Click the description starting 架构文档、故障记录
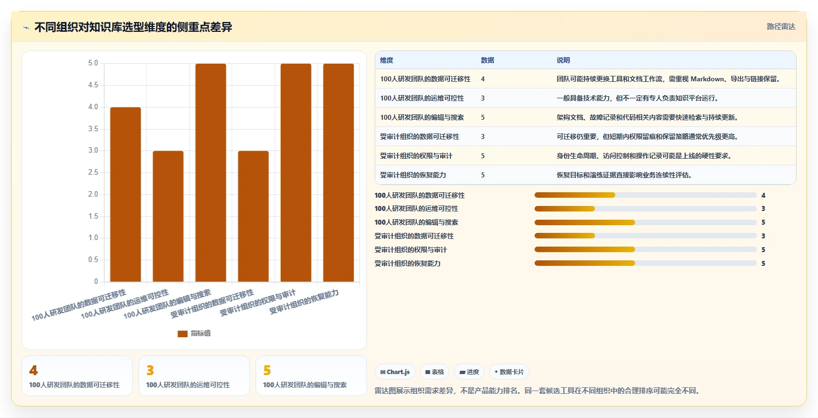This screenshot has height=418, width=818. point(649,118)
